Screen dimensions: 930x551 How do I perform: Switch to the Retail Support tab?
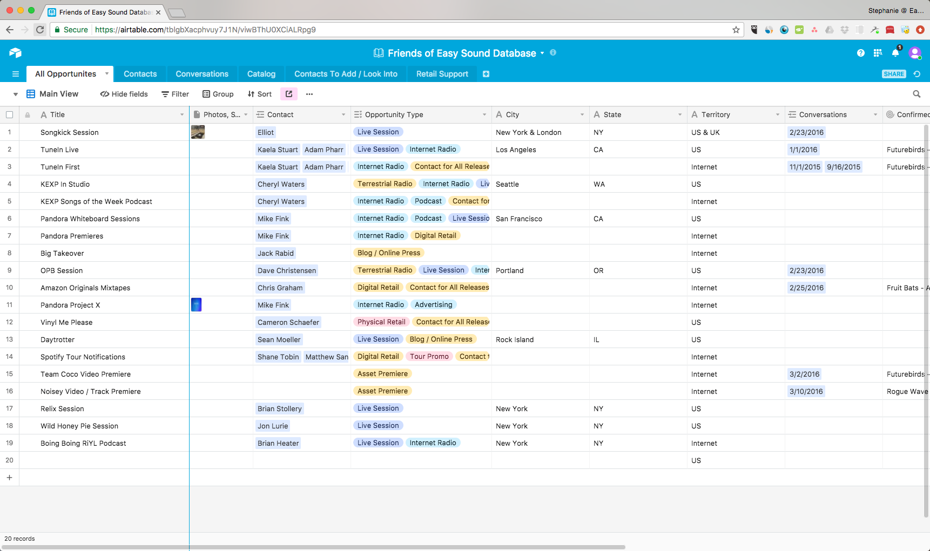(x=442, y=74)
